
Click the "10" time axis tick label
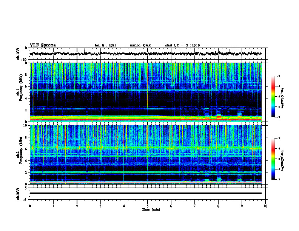265,206
